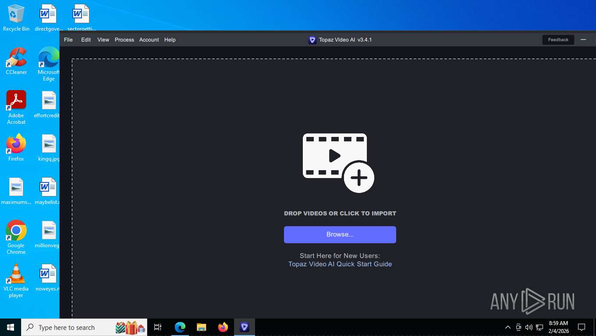Viewport: 596px width, 336px height.
Task: Select the noweyes Word document
Action: point(48,278)
